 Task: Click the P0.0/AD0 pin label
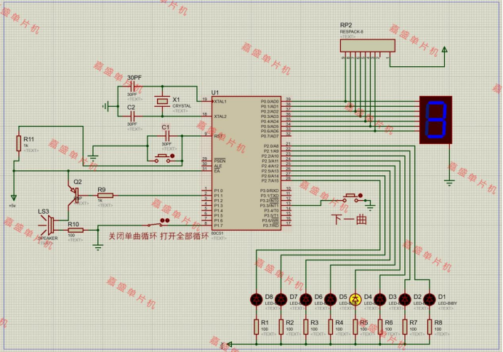point(270,101)
